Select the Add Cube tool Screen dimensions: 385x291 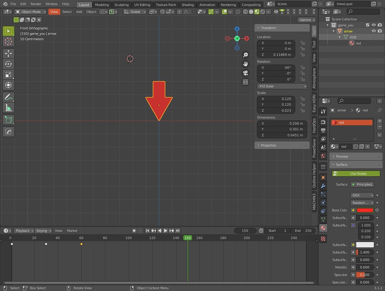pos(8,120)
